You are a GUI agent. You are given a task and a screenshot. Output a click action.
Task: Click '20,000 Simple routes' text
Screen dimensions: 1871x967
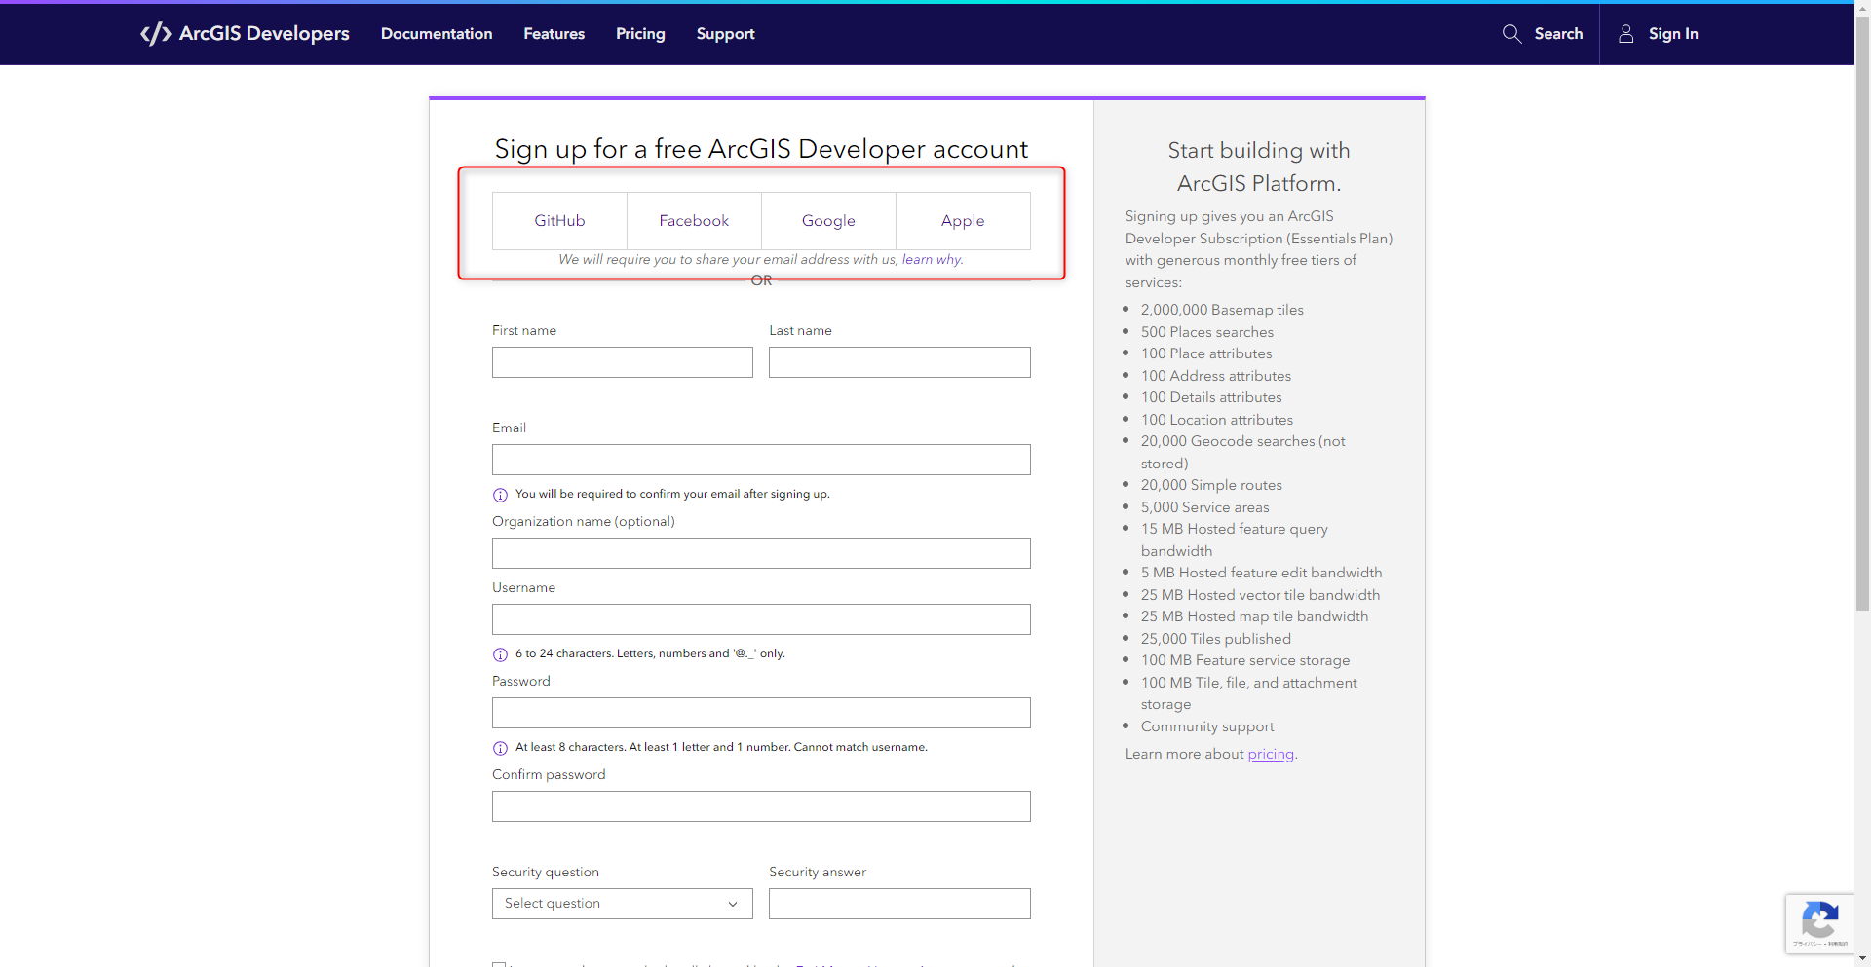tap(1211, 485)
